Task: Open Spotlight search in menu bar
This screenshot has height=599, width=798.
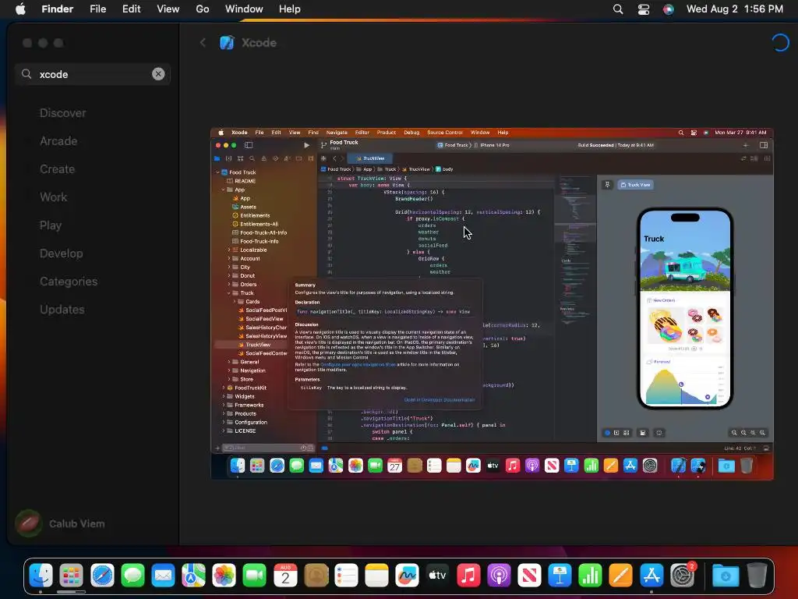Action: [618, 9]
